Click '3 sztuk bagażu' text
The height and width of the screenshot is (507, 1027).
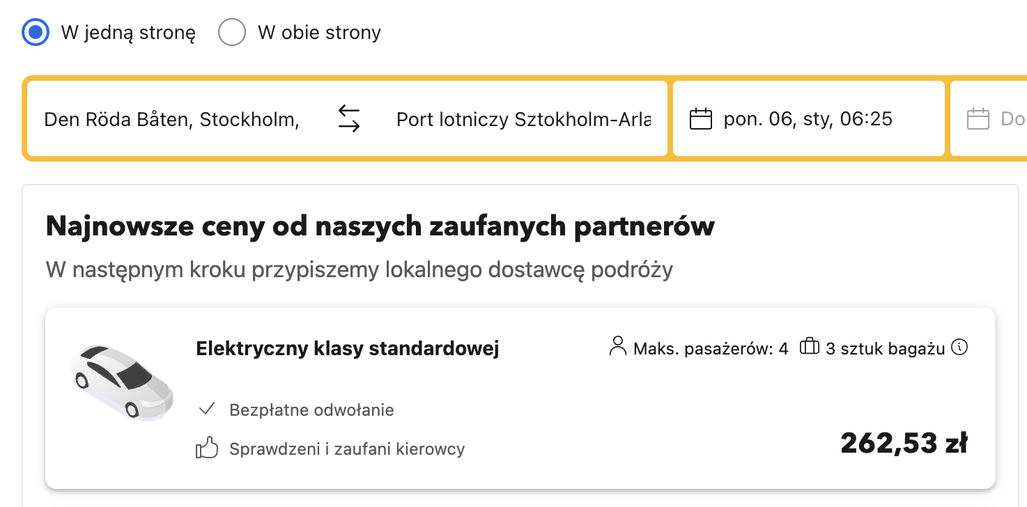pyautogui.click(x=885, y=348)
